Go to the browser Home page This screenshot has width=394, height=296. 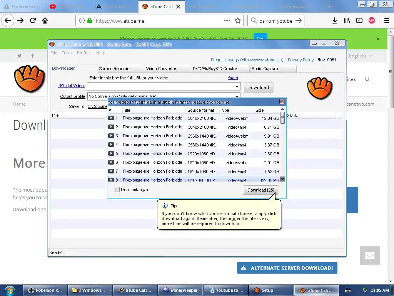click(x=45, y=20)
